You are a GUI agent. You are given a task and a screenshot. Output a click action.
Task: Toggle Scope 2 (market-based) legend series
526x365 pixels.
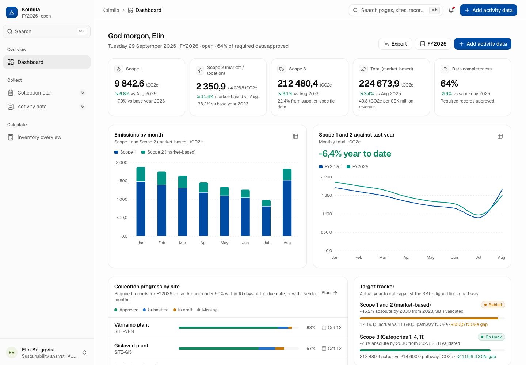point(168,152)
